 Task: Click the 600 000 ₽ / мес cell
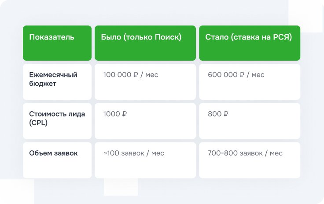(x=250, y=82)
